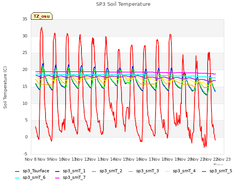Click the red sp3_Tsurface legend swatch
This screenshot has width=247, height=185.
pos(17,171)
